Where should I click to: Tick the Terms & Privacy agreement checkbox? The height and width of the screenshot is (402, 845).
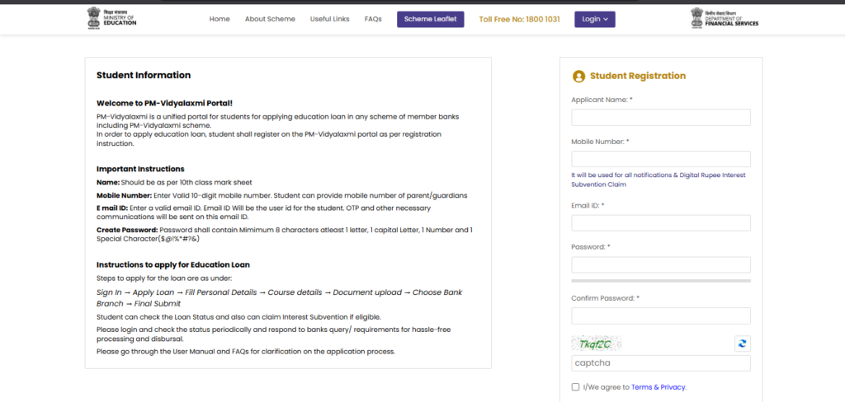575,386
